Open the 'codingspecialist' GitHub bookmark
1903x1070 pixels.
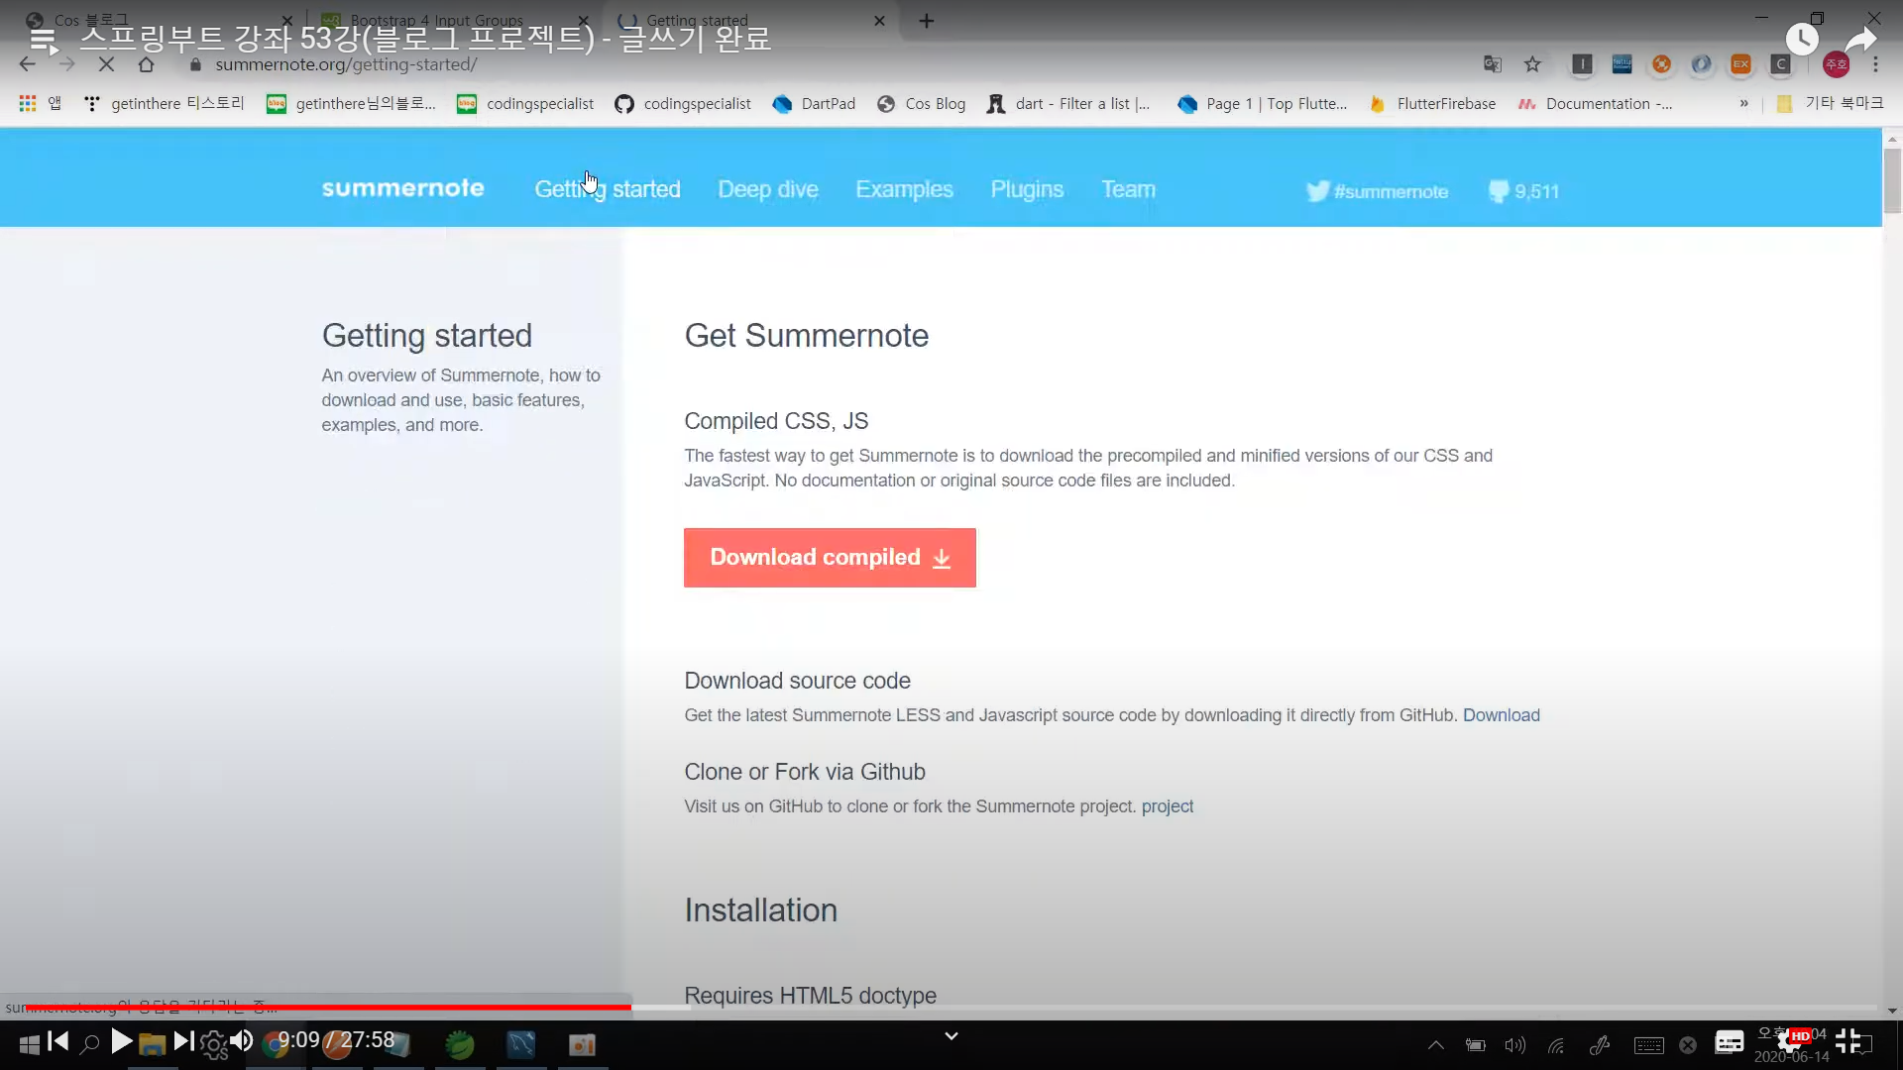pyautogui.click(x=683, y=103)
